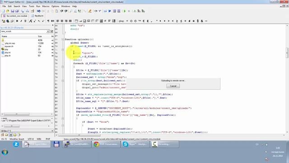Insert trademark ™ symbol
Screen dimensions: 289x163
point(140,21)
